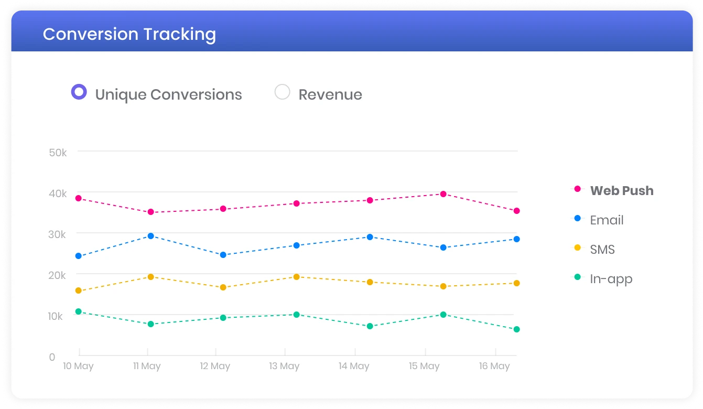Select the Revenue radio button
This screenshot has height=409, width=703.
click(x=283, y=92)
